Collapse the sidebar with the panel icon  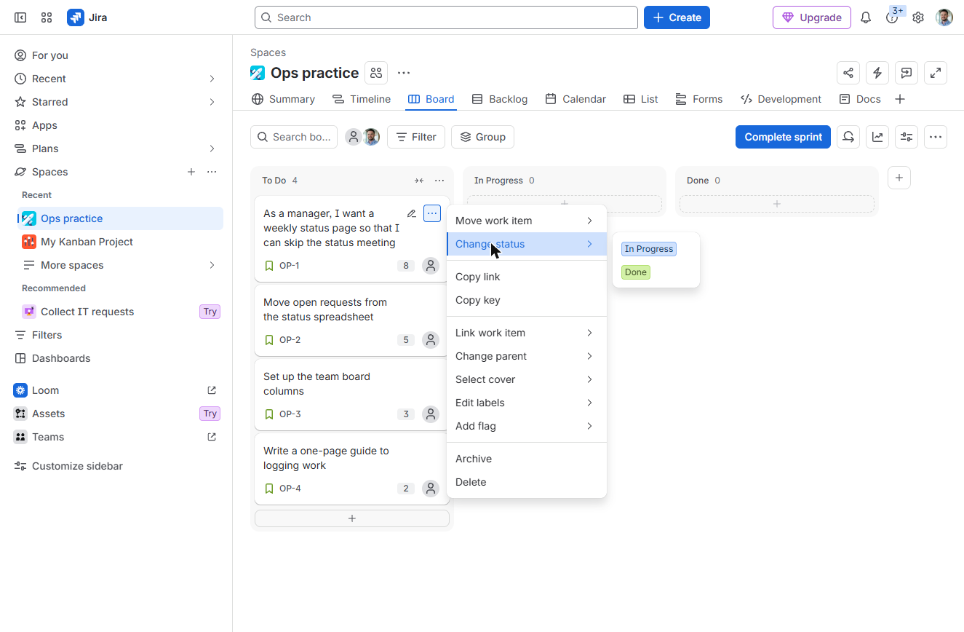tap(20, 17)
